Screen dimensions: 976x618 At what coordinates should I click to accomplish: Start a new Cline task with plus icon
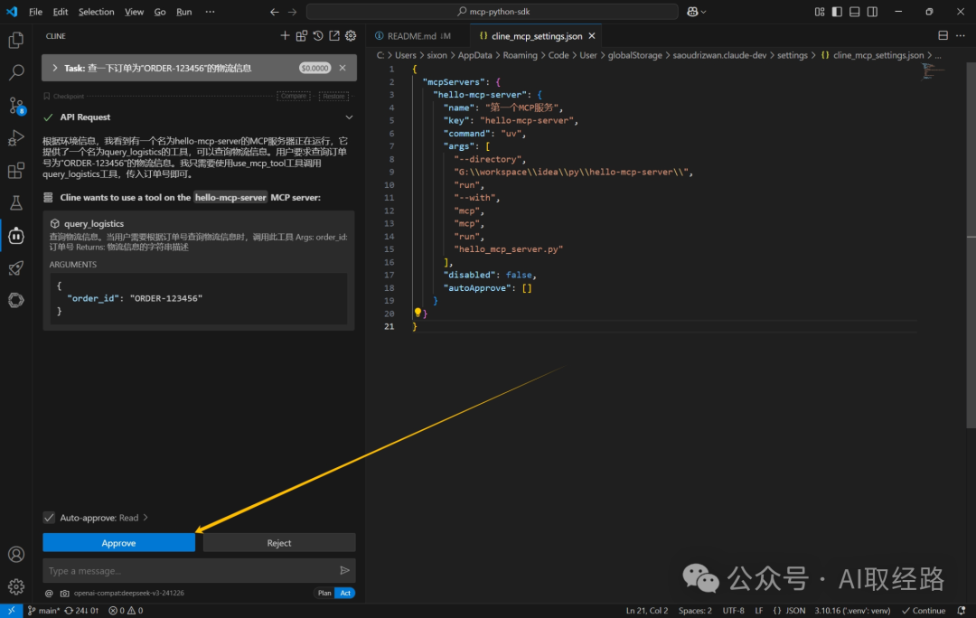(x=285, y=36)
